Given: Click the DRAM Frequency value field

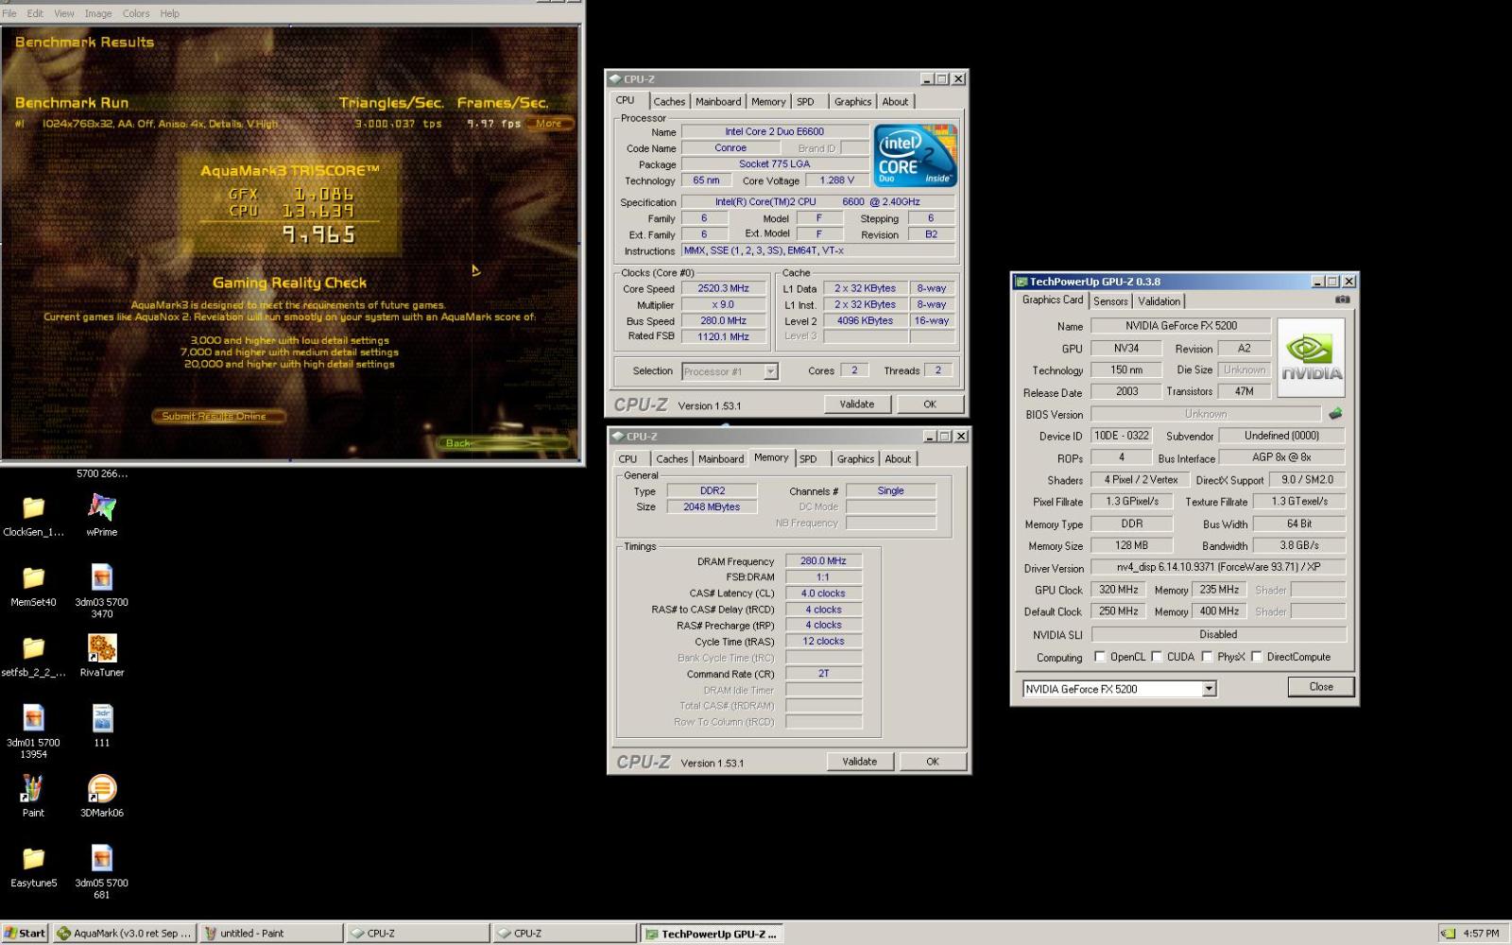Looking at the screenshot, I should pyautogui.click(x=823, y=561).
